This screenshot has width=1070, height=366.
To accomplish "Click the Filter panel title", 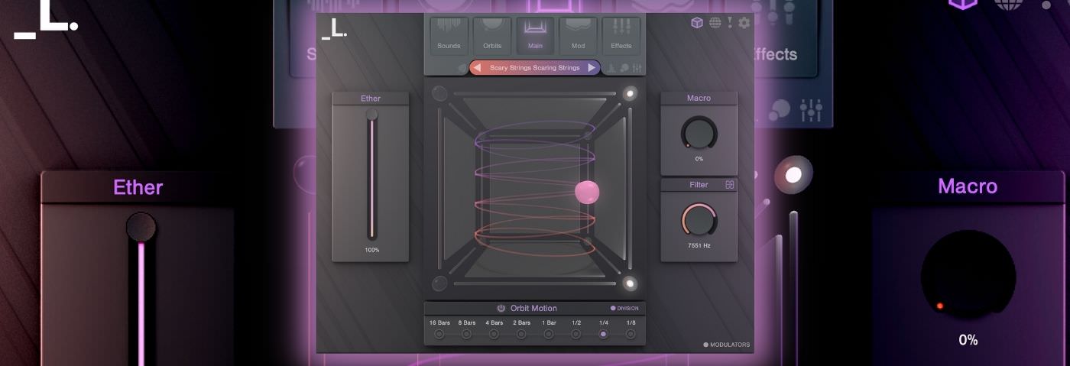I will pyautogui.click(x=699, y=185).
